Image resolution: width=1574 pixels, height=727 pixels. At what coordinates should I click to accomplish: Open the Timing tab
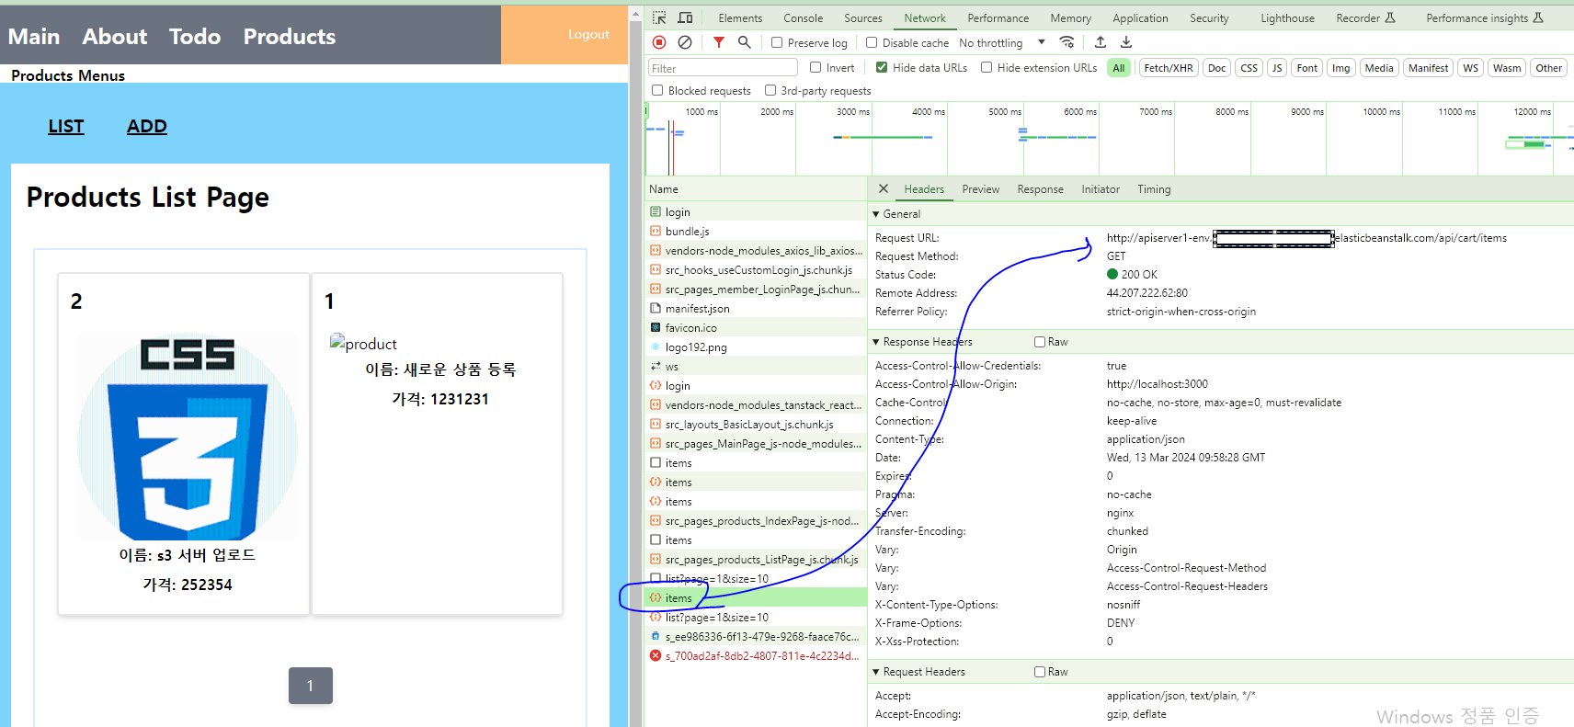click(x=1154, y=189)
